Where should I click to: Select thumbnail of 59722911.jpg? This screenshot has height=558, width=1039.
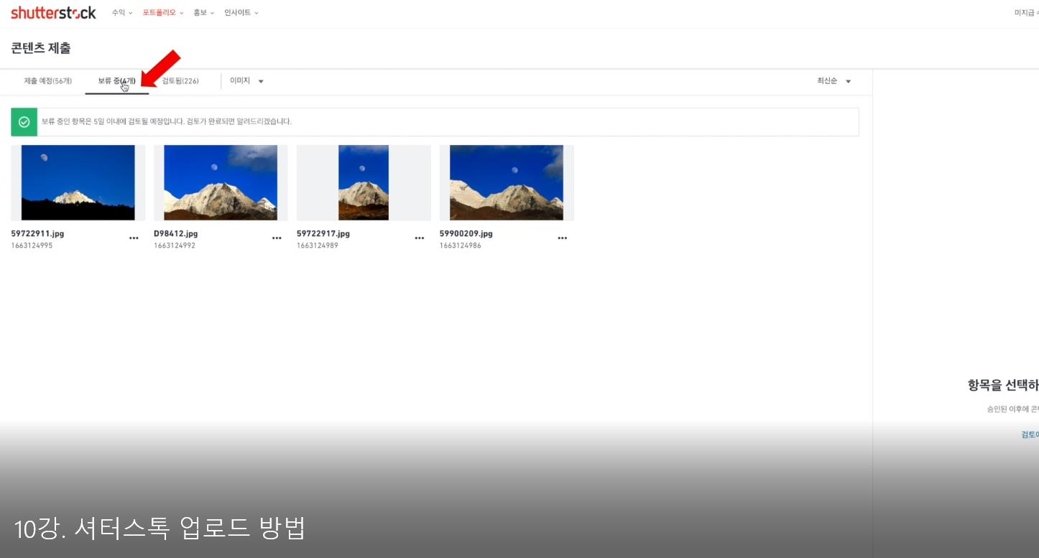tap(78, 182)
